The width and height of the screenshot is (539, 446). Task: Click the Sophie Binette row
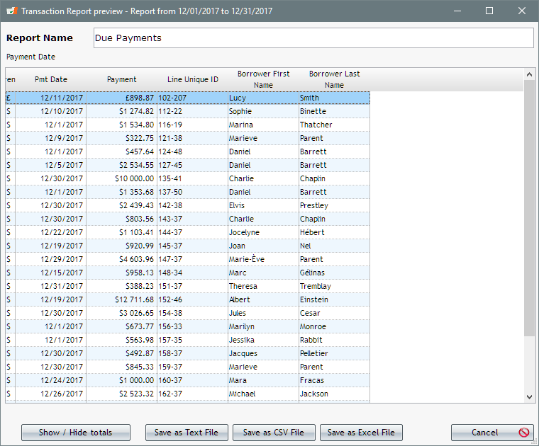tap(188, 111)
